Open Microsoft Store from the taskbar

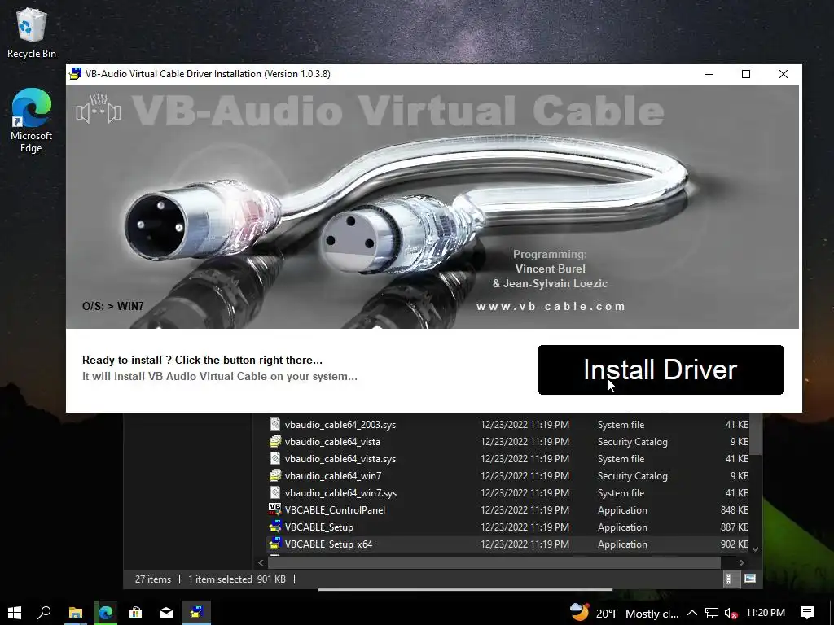(136, 613)
